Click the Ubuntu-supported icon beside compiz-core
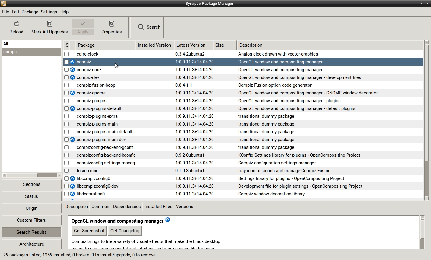The image size is (431, 260). (x=72, y=70)
